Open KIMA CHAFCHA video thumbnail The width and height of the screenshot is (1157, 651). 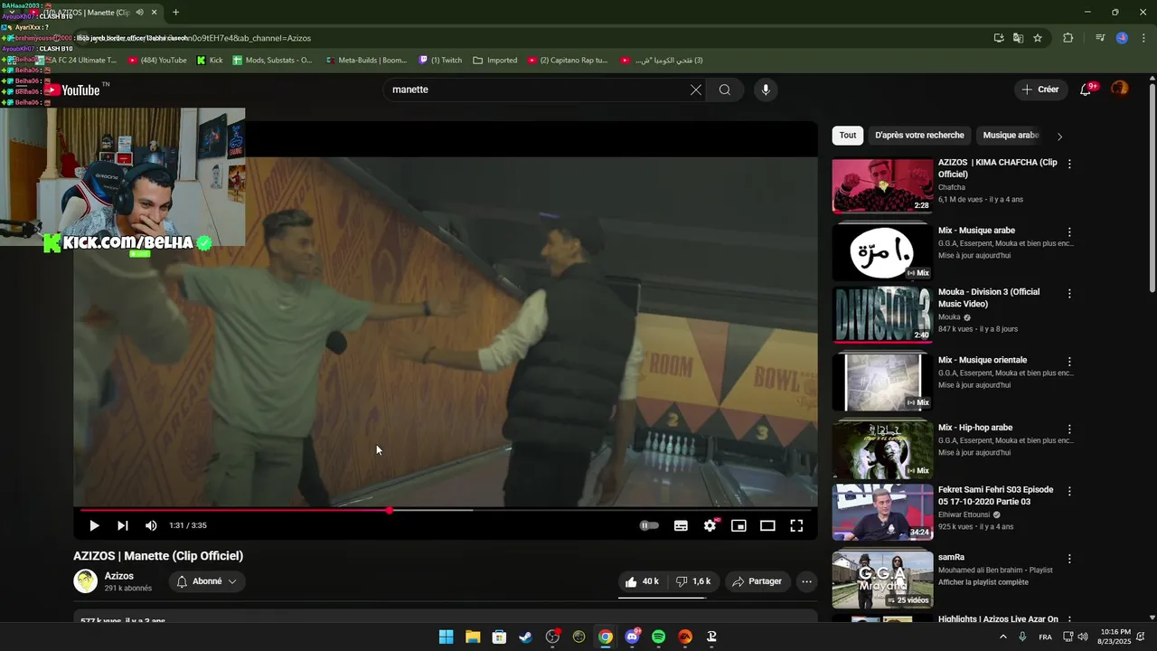pos(882,185)
